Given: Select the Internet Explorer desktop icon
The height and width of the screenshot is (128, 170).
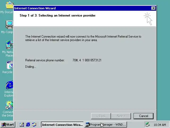Looking at the screenshot, I should click(9, 89).
